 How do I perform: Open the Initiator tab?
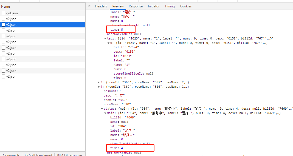tap(154, 6)
